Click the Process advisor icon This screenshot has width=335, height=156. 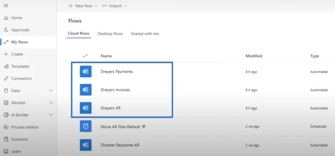click(x=6, y=127)
